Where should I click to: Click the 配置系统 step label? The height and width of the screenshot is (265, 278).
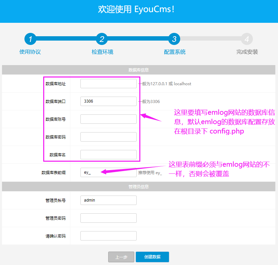point(175,52)
